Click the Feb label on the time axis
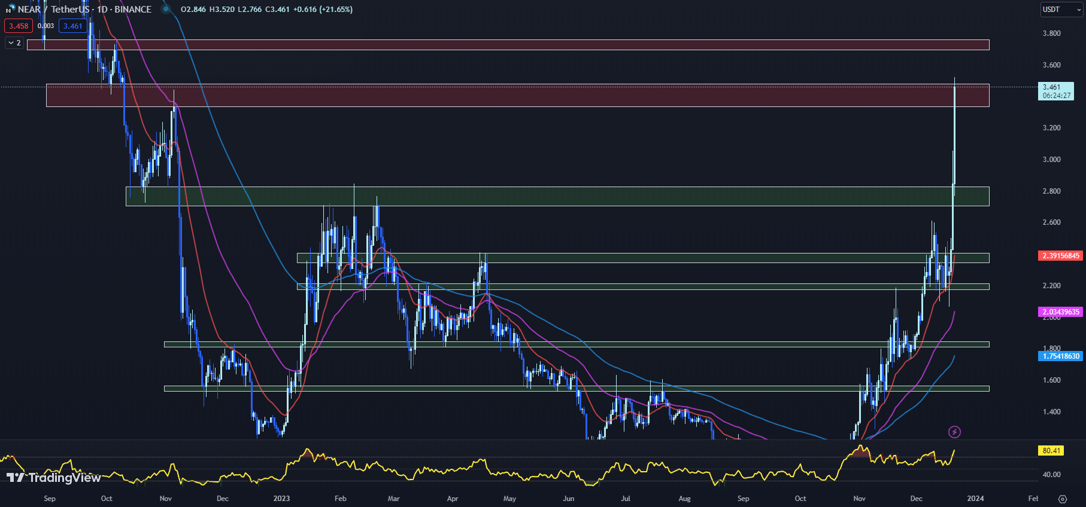Screen dimensions: 1086x507 click(340, 499)
